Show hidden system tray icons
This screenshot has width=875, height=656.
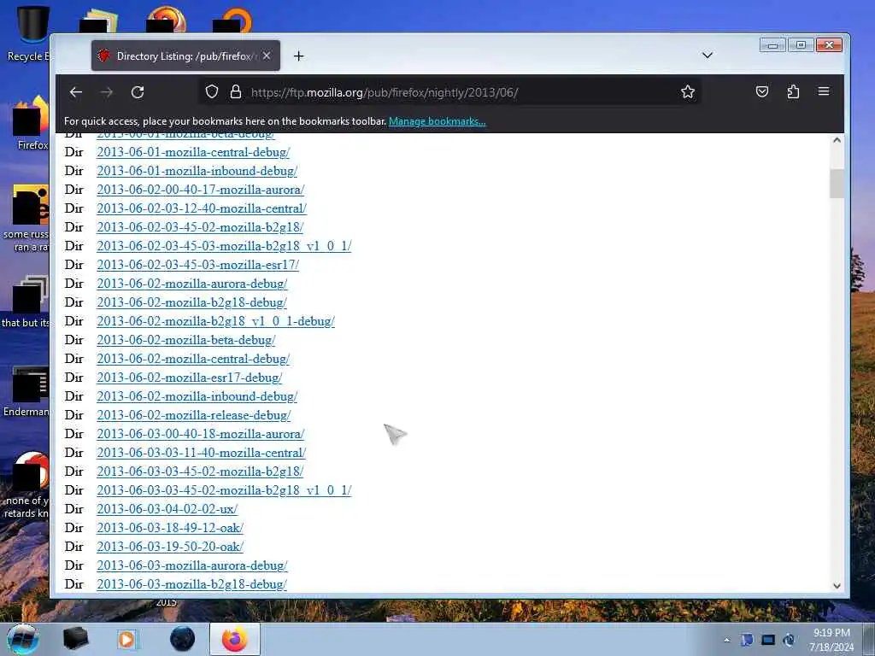coord(726,640)
